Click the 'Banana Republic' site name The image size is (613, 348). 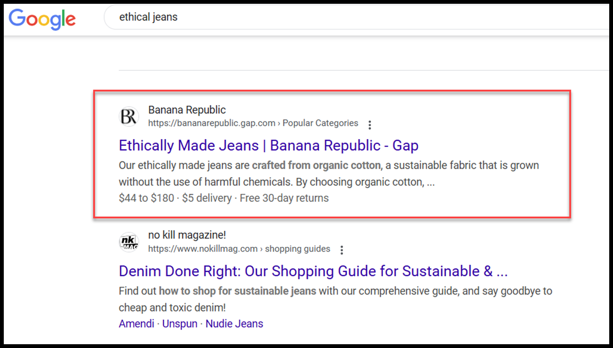(x=187, y=110)
